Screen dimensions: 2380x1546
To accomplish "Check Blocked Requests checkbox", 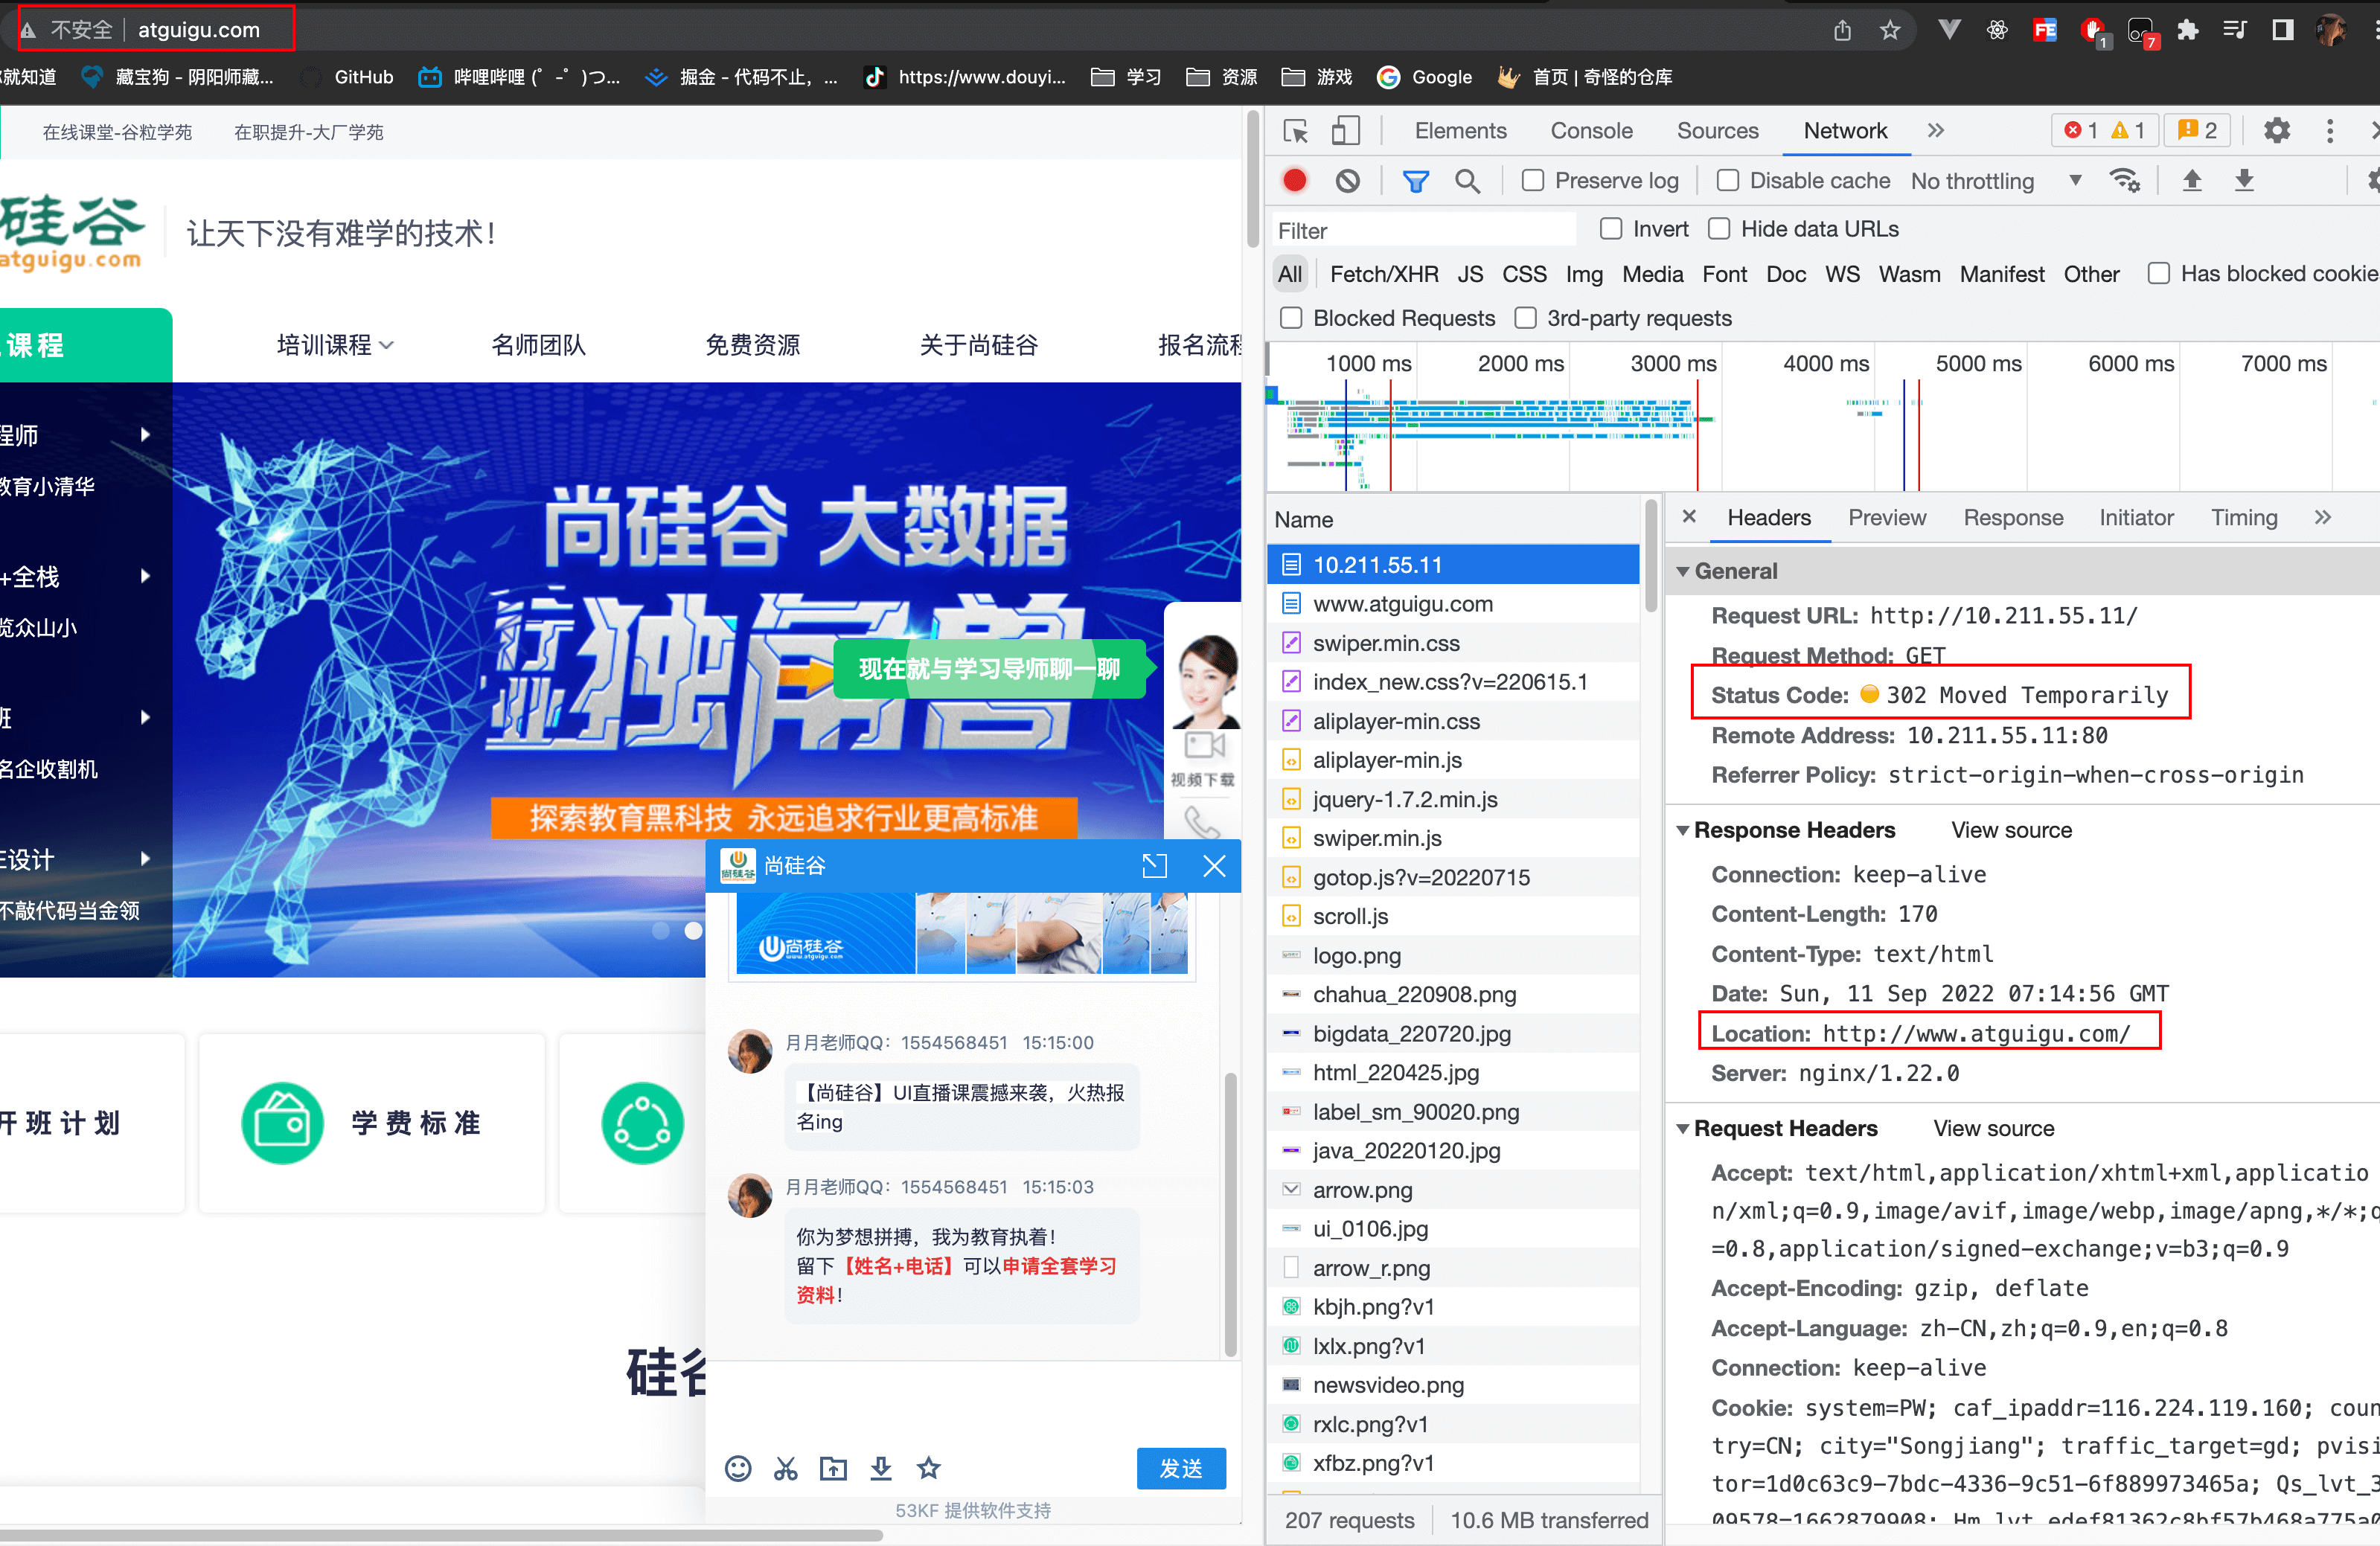I will (x=1291, y=318).
